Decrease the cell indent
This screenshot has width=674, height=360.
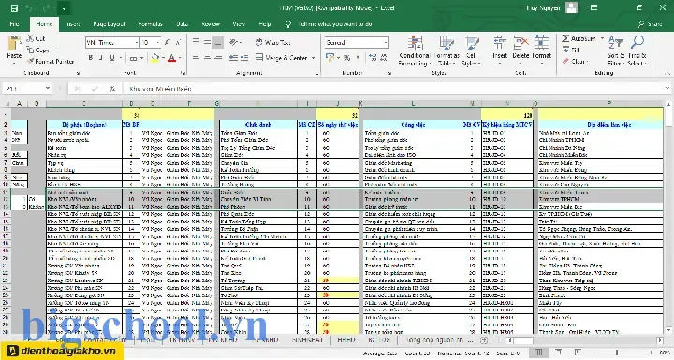click(x=233, y=58)
